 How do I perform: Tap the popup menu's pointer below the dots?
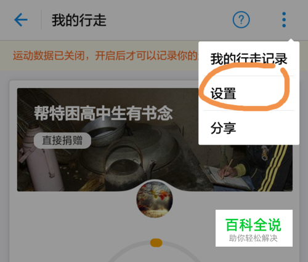pyautogui.click(x=291, y=40)
